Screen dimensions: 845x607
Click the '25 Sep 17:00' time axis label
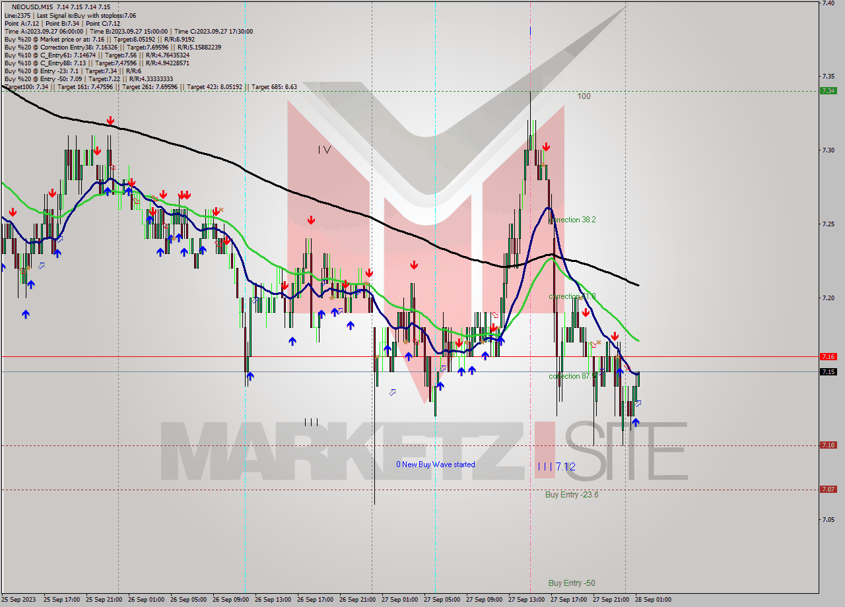61,600
